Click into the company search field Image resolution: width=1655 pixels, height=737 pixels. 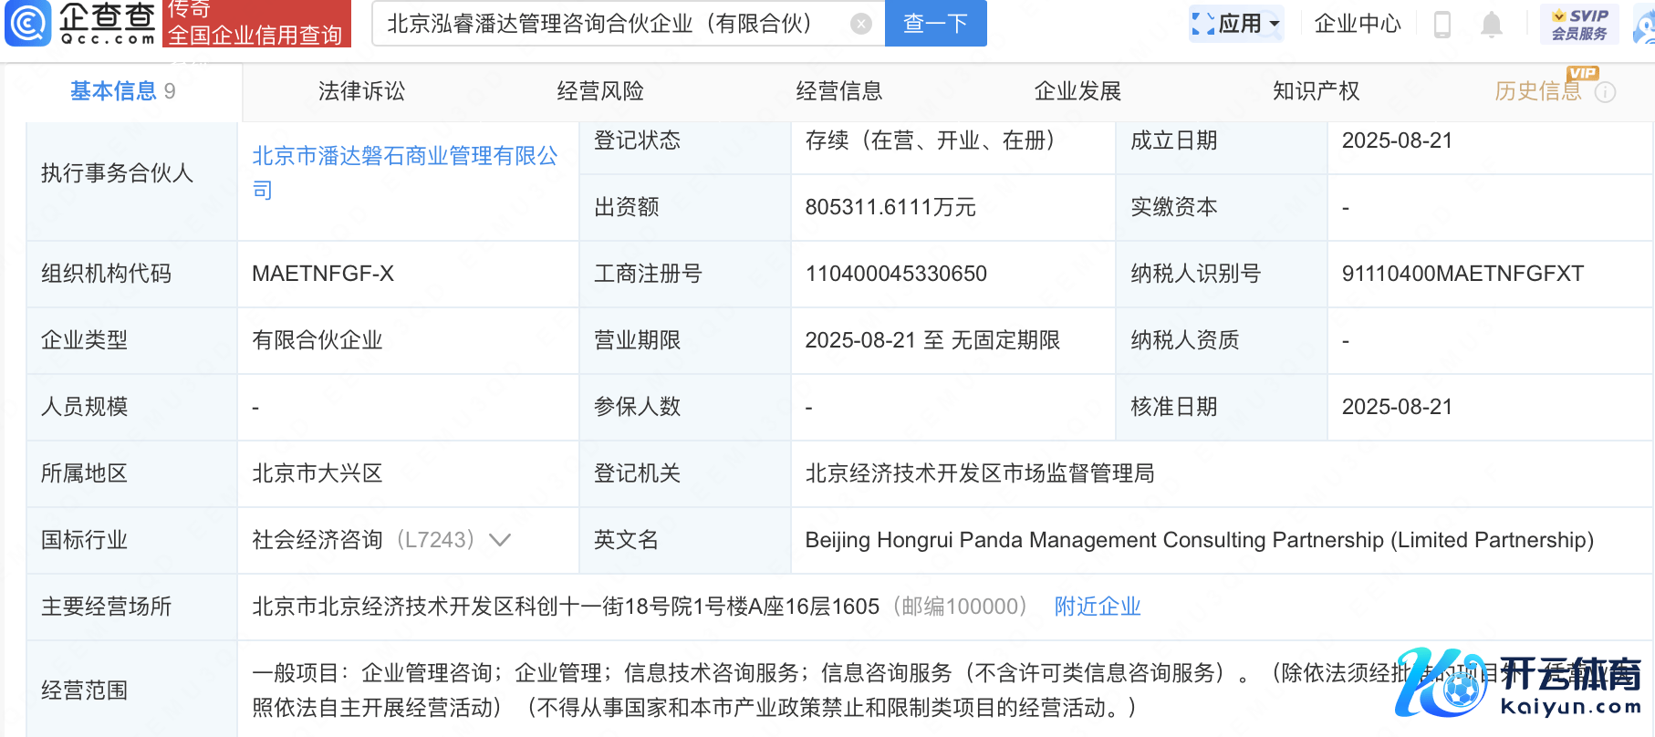[611, 24]
